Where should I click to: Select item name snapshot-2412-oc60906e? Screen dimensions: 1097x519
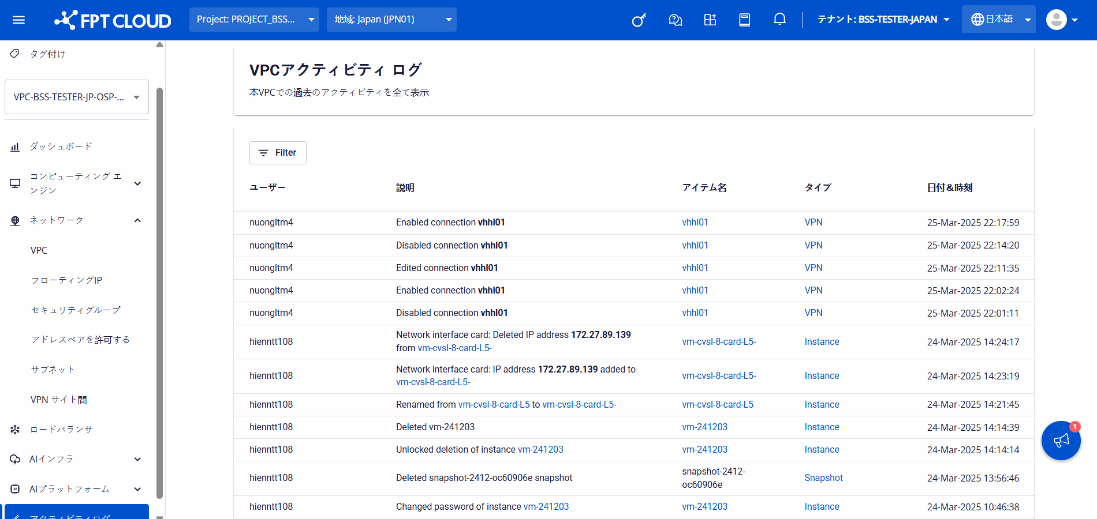coord(714,478)
